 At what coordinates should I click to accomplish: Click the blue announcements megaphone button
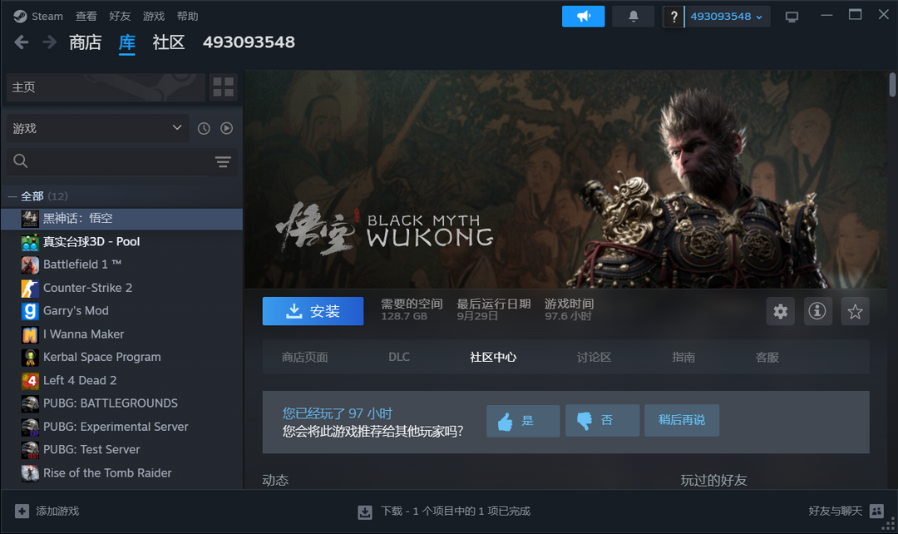[x=583, y=17]
